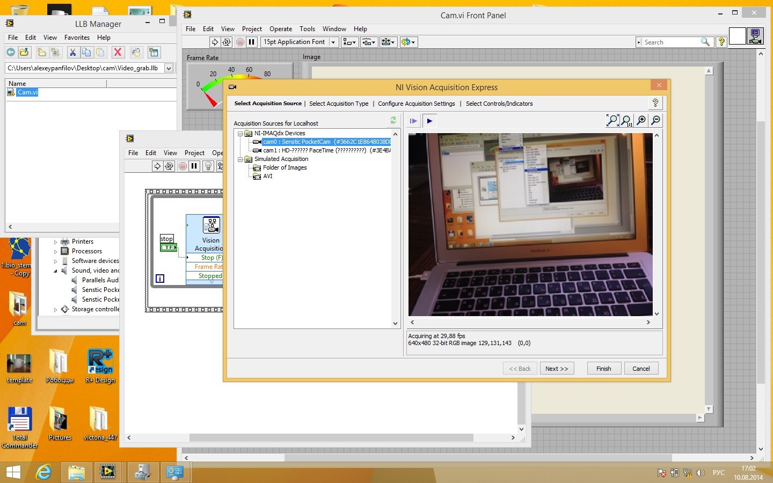
Task: Open the Resize Objects menu in the Front Panel
Action: point(388,42)
